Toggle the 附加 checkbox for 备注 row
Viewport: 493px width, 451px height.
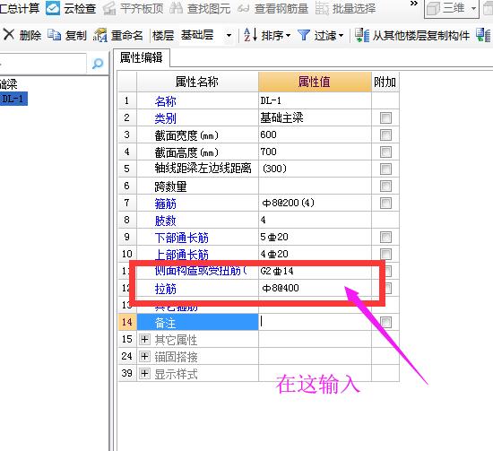(x=385, y=322)
